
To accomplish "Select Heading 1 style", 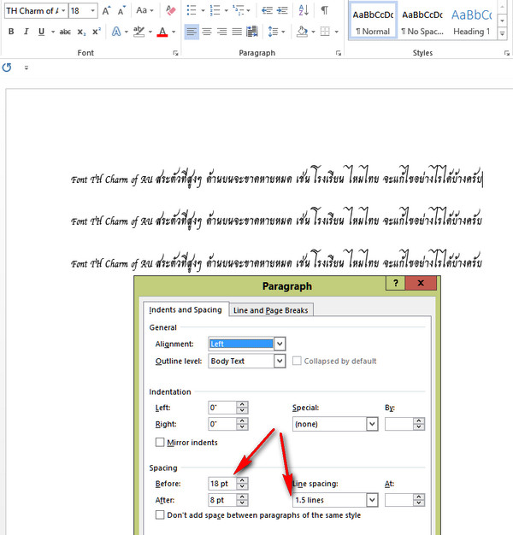I will click(x=472, y=21).
